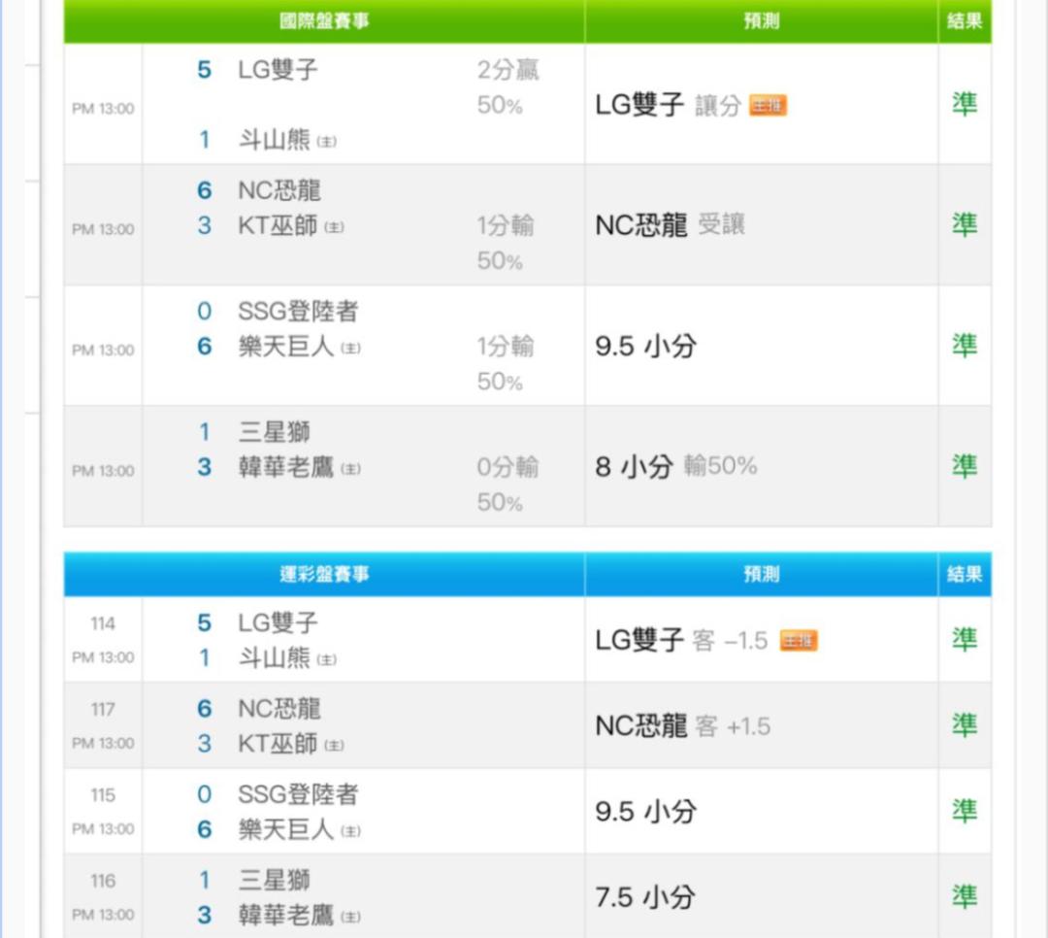Click 預測 header in the blue 運彩盤賽事 table

762,574
